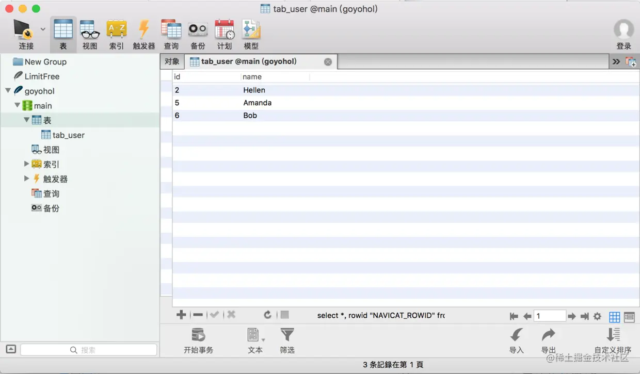Apply changes with checkmark icon
The height and width of the screenshot is (374, 640).
point(214,315)
